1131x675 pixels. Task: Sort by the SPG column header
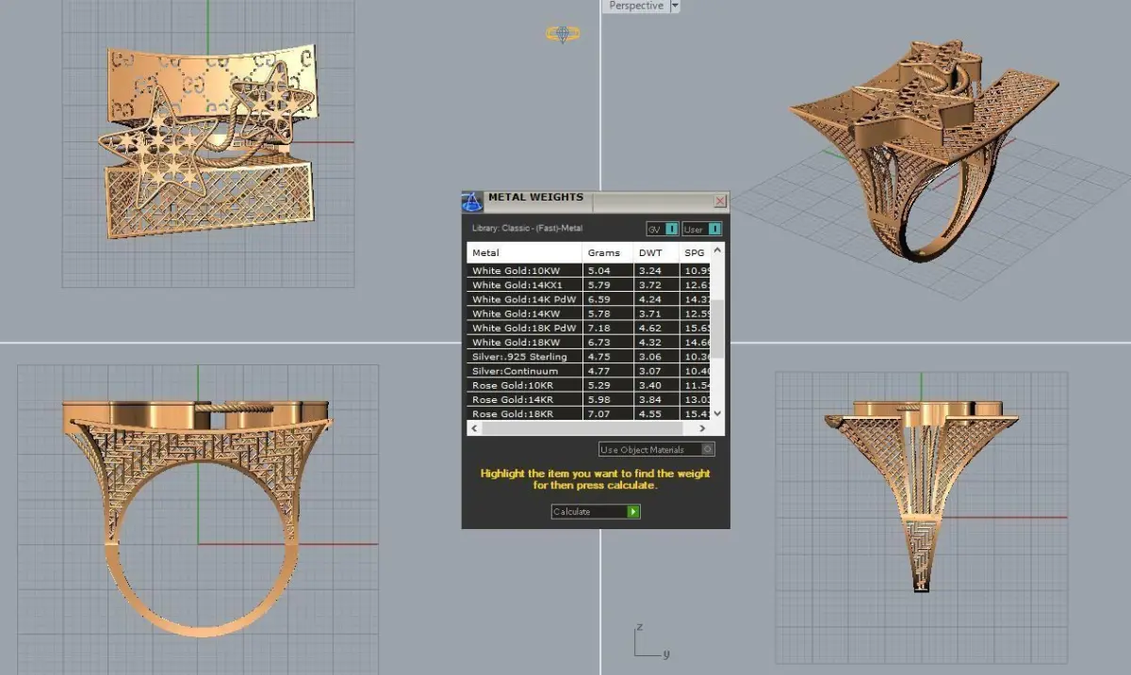(695, 252)
